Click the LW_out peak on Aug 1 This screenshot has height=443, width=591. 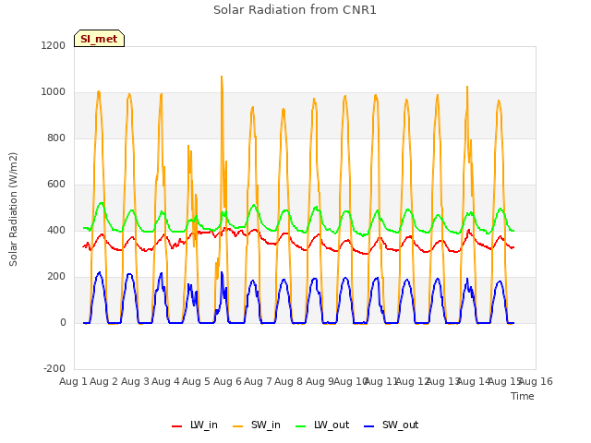(101, 203)
